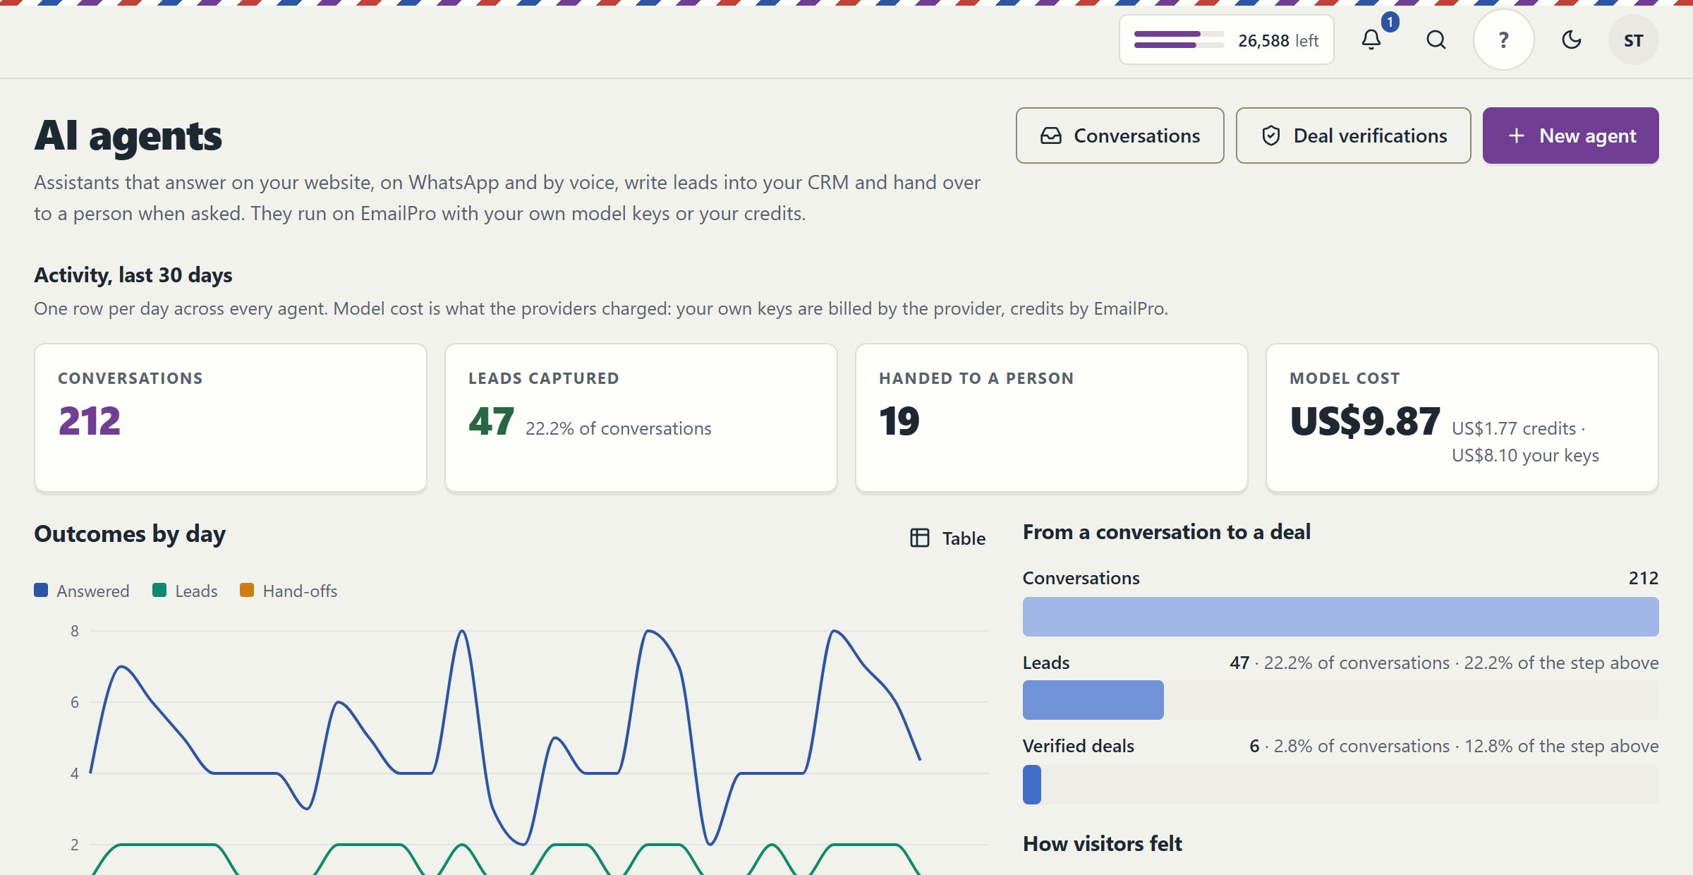Open ST user avatar menu
The height and width of the screenshot is (875, 1693).
pyautogui.click(x=1633, y=40)
